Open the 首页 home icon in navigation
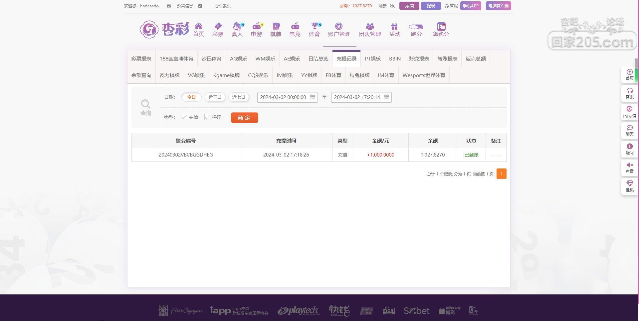This screenshot has height=321, width=639. (198, 27)
